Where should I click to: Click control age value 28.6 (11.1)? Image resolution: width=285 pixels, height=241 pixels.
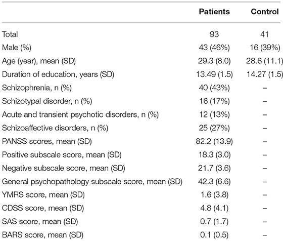(265, 61)
